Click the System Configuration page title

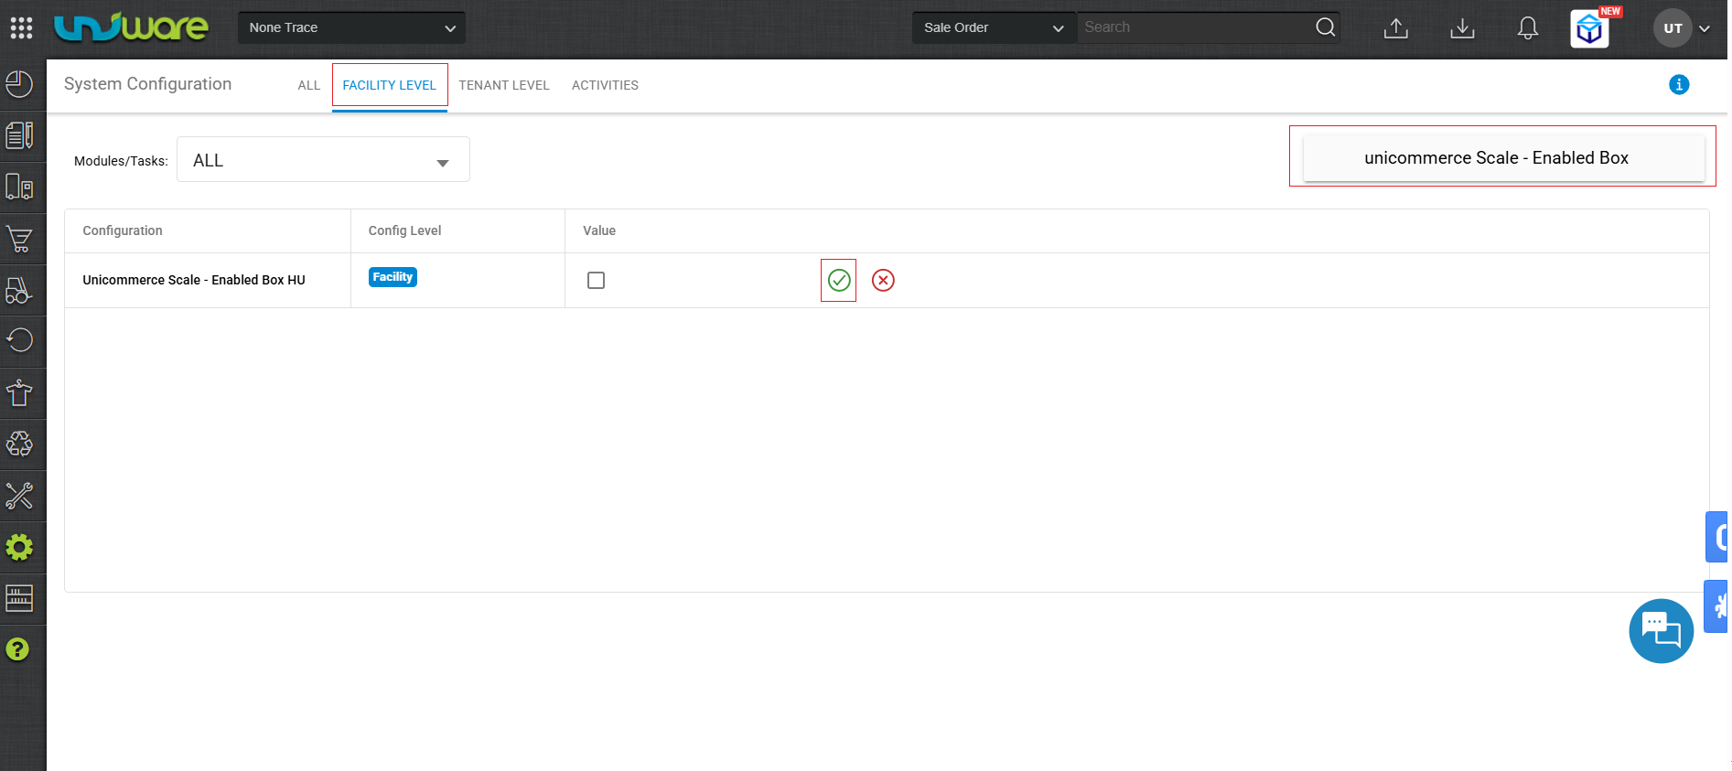tap(147, 84)
